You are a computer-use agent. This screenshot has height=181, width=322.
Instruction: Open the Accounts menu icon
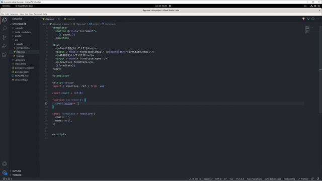pyautogui.click(x=5, y=164)
